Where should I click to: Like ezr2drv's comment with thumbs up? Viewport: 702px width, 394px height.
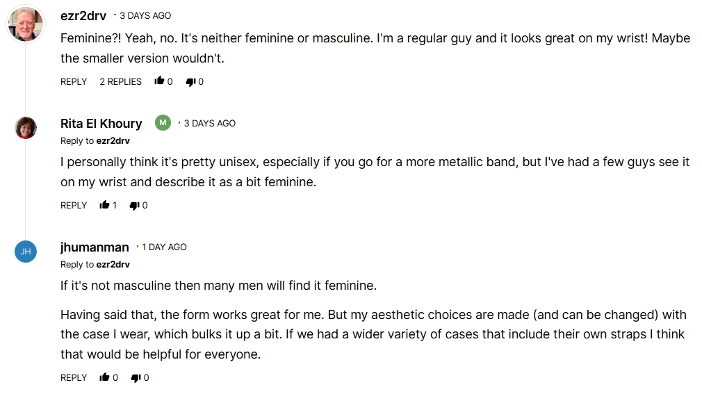pos(159,81)
